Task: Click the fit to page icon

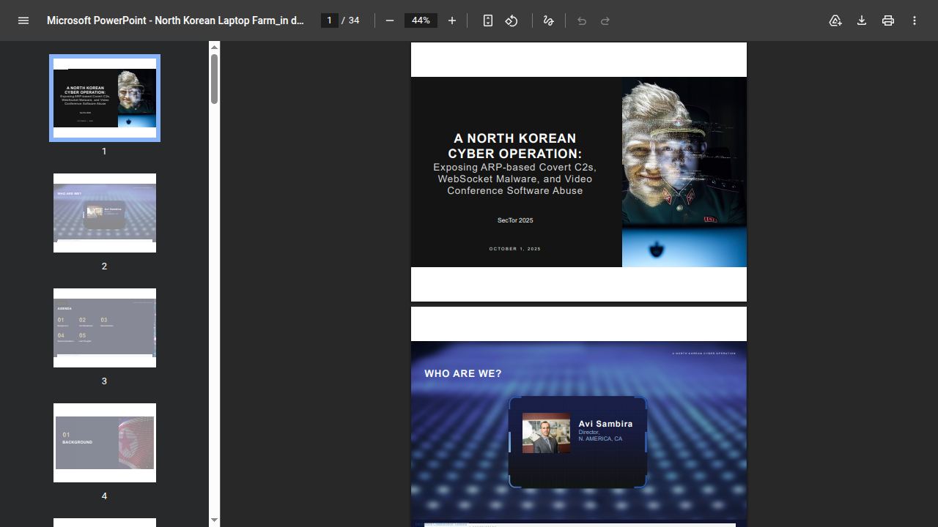Action: pos(488,20)
